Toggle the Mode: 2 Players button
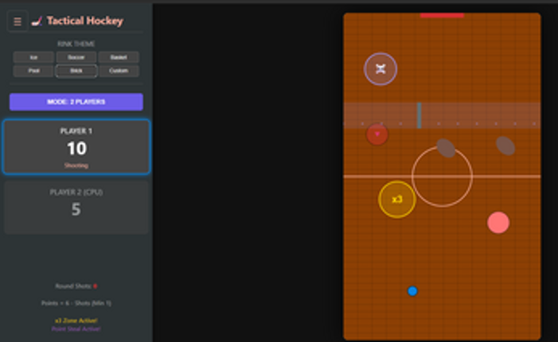558x342 pixels. tap(76, 102)
